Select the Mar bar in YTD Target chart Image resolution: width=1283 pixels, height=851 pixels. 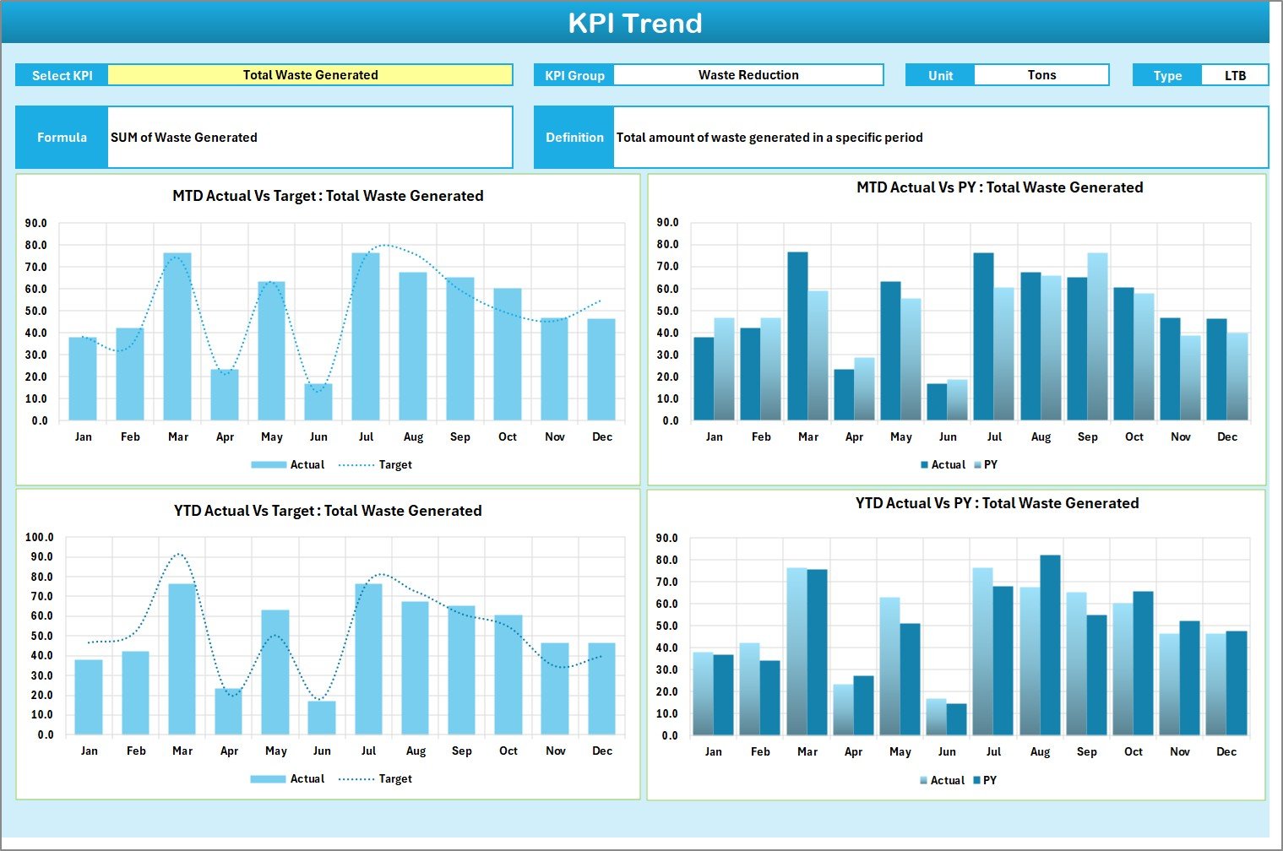click(x=182, y=659)
